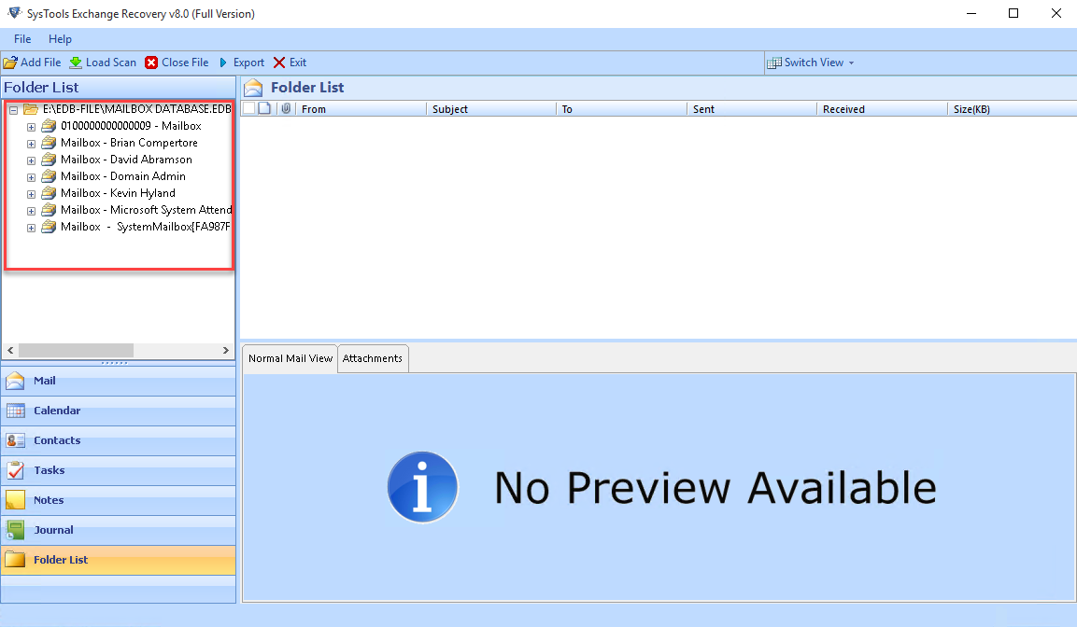Open the Contacts section icon
The width and height of the screenshot is (1077, 627).
[x=16, y=440]
